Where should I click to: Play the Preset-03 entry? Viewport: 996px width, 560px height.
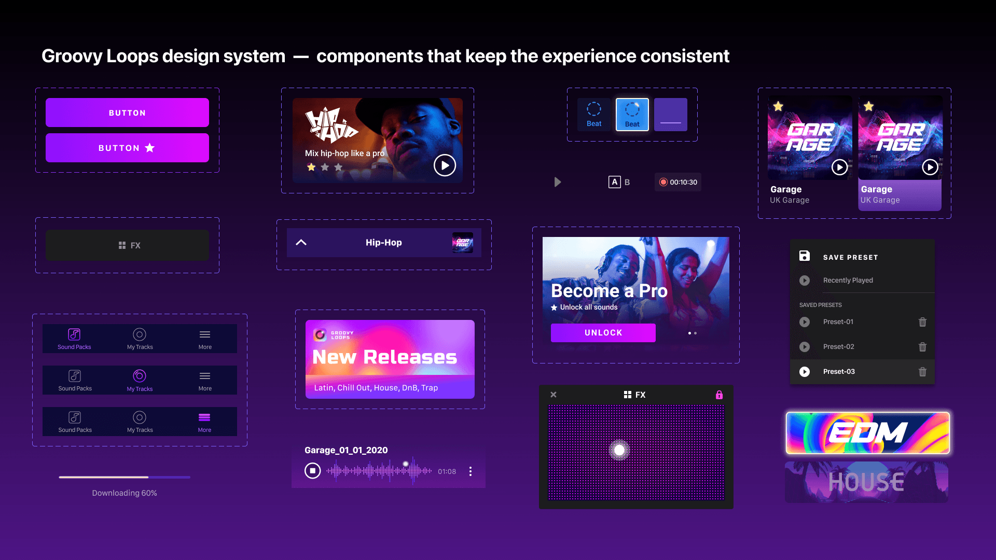805,372
